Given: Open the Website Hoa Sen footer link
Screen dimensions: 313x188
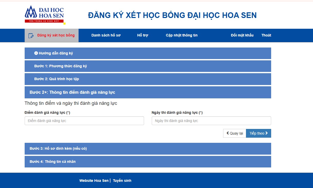Looking at the screenshot, I should tap(94, 180).
